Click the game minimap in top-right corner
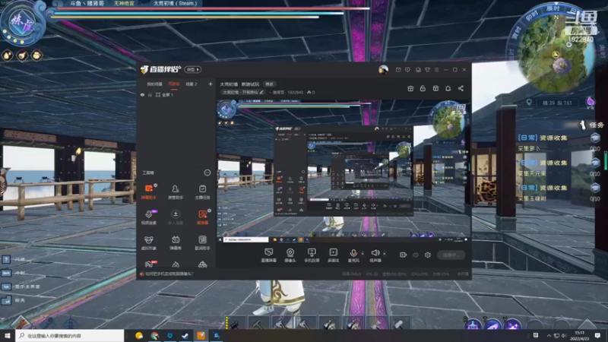Screen dimensions: 608x342 tap(556, 52)
